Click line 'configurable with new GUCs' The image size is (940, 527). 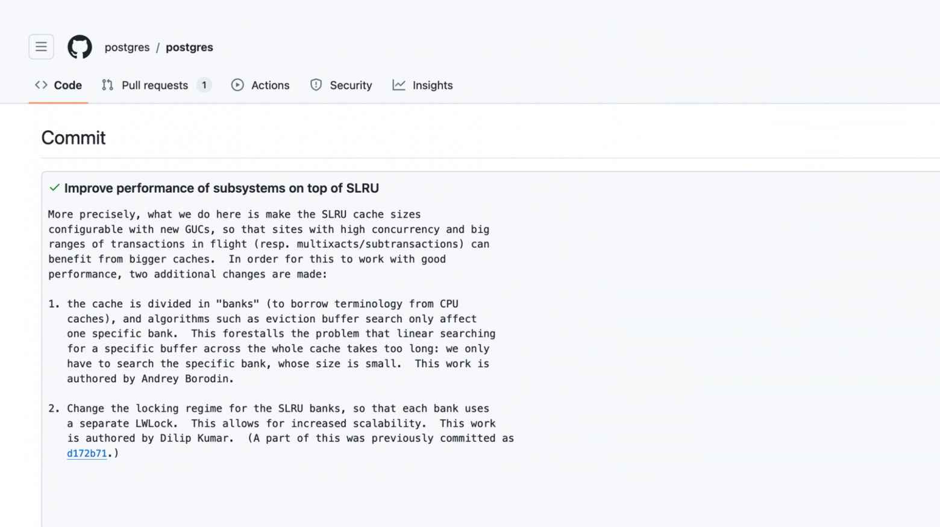269,229
